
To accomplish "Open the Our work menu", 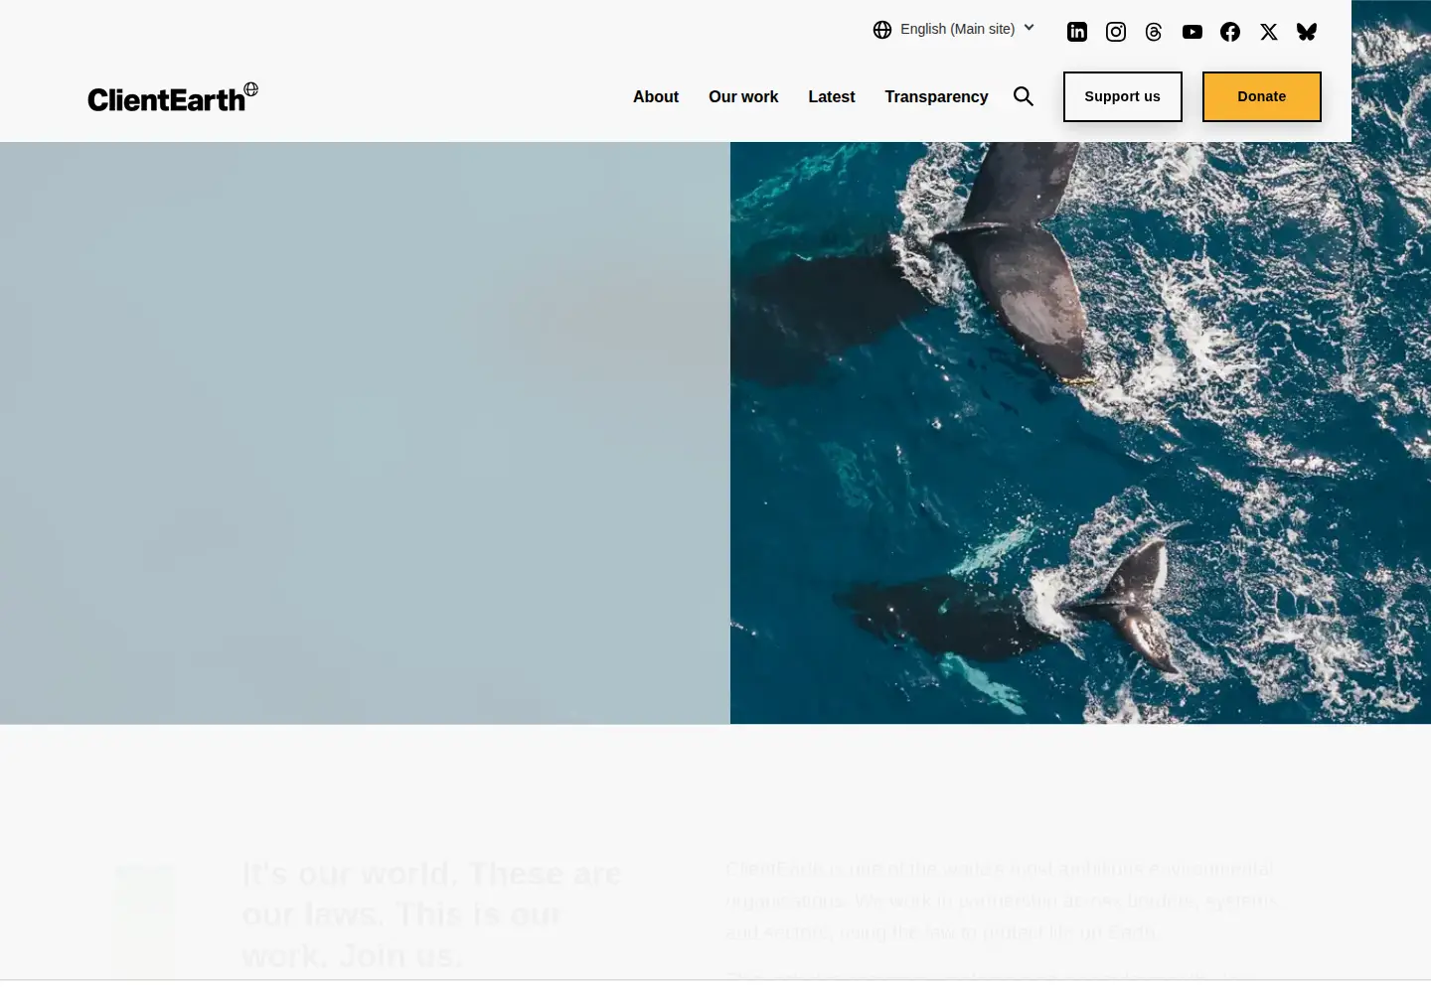I will (x=743, y=96).
